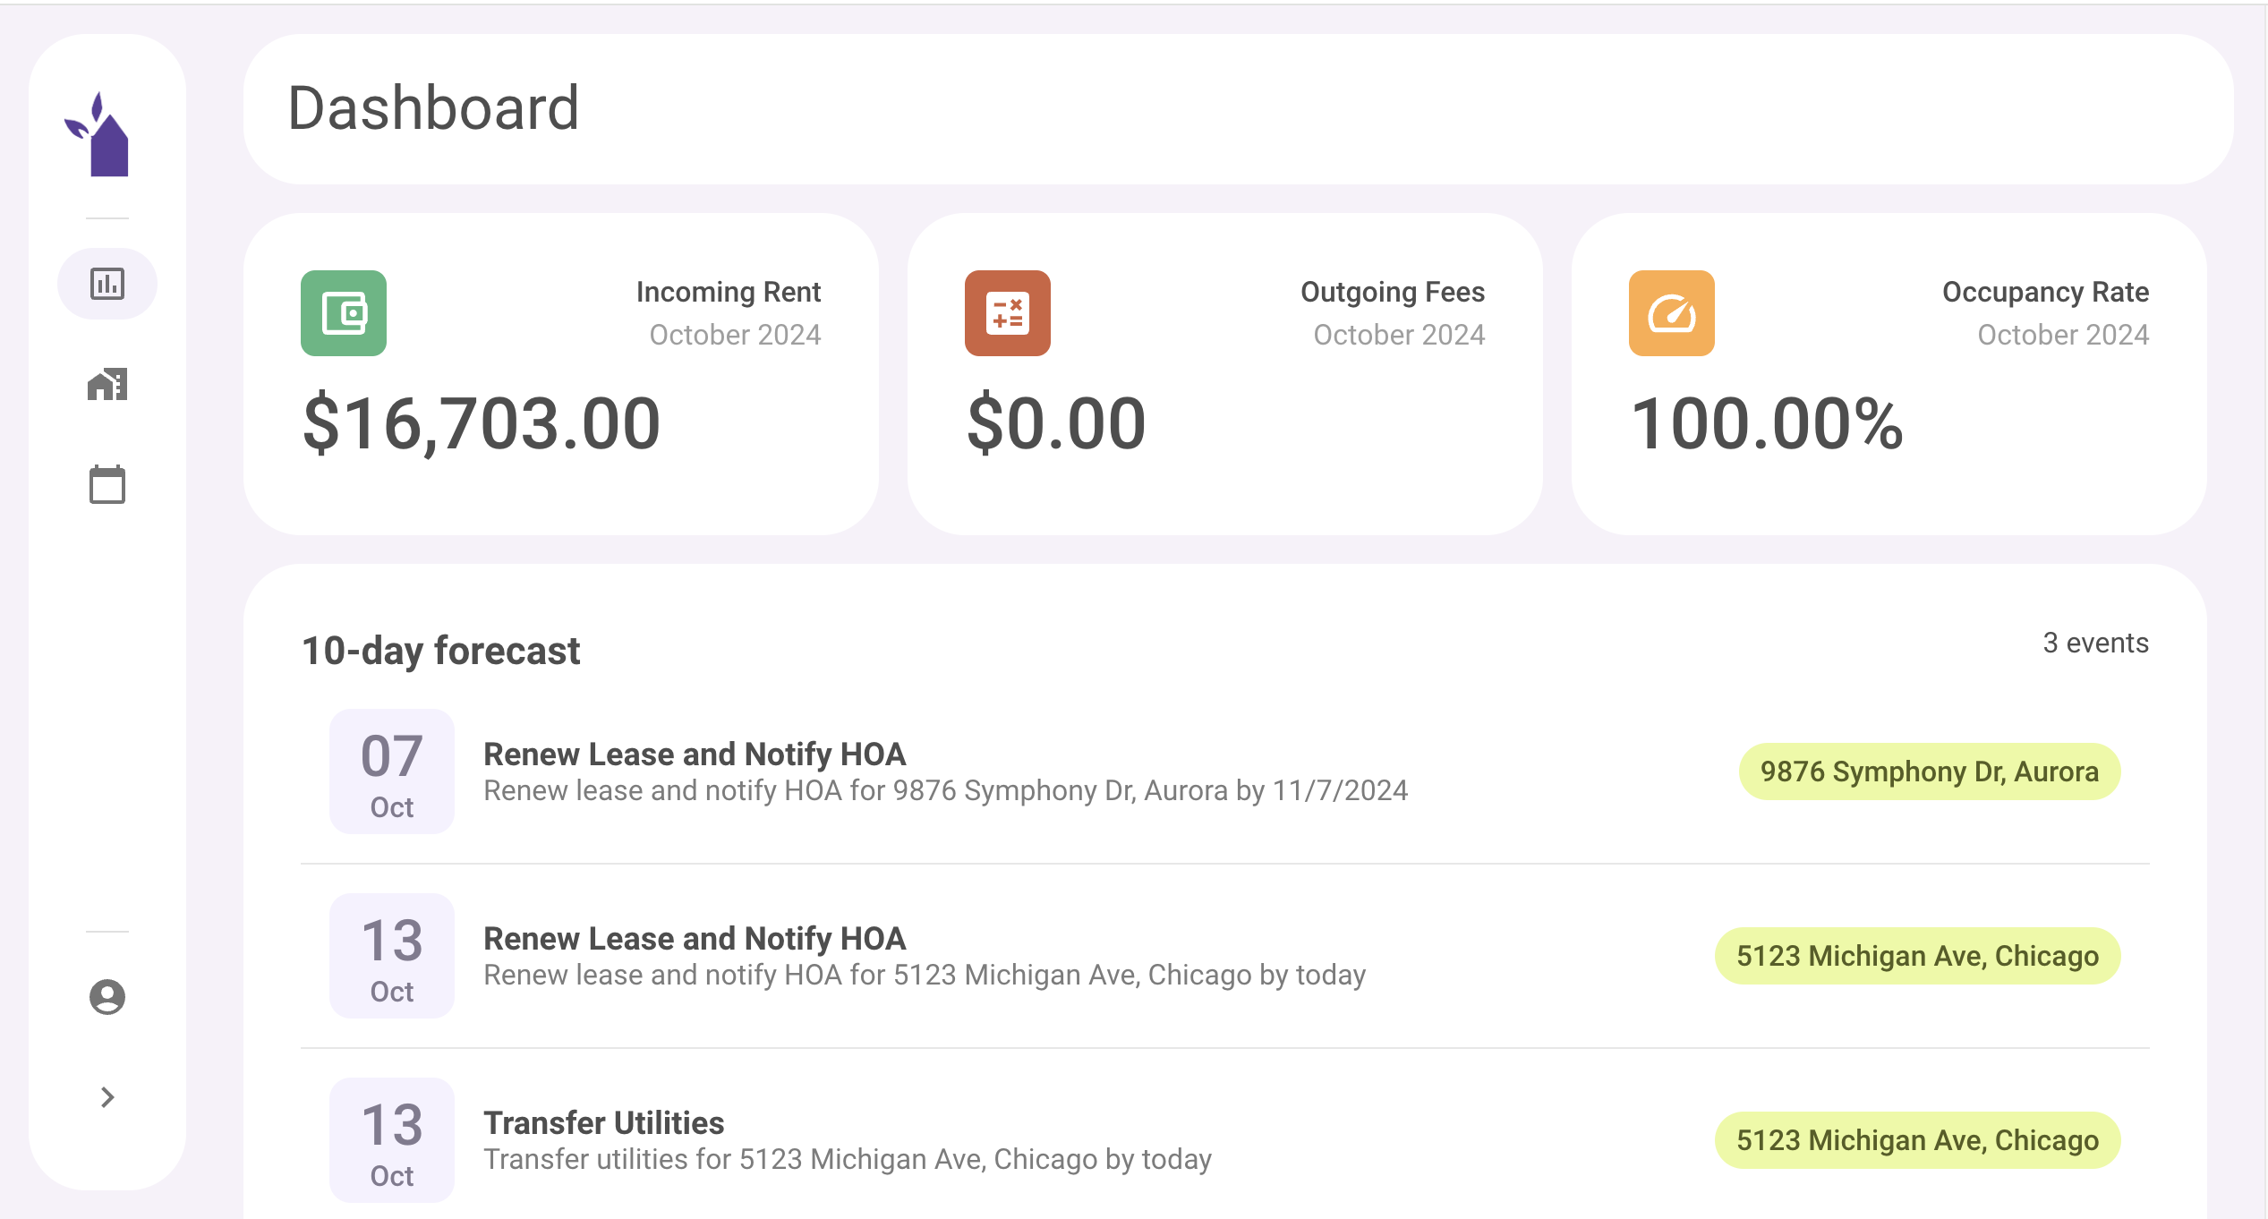This screenshot has width=2268, height=1219.
Task: Click the $16,703.00 Incoming Rent amount
Action: 482,424
